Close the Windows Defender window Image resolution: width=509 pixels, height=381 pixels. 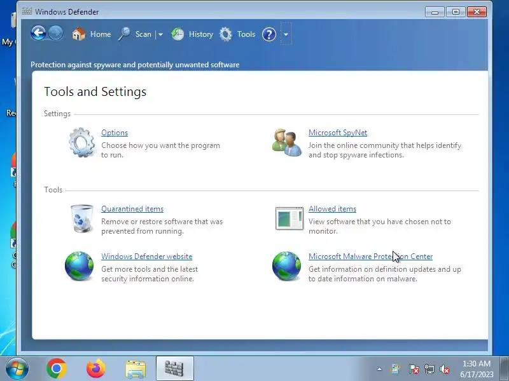click(477, 12)
